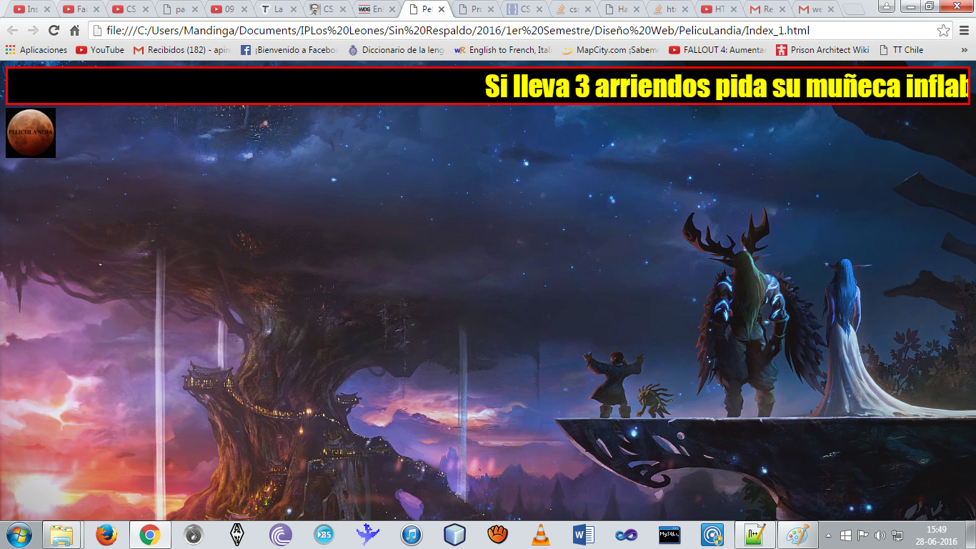Switch to the 'Pro' tab
The width and height of the screenshot is (976, 549).
point(476,9)
